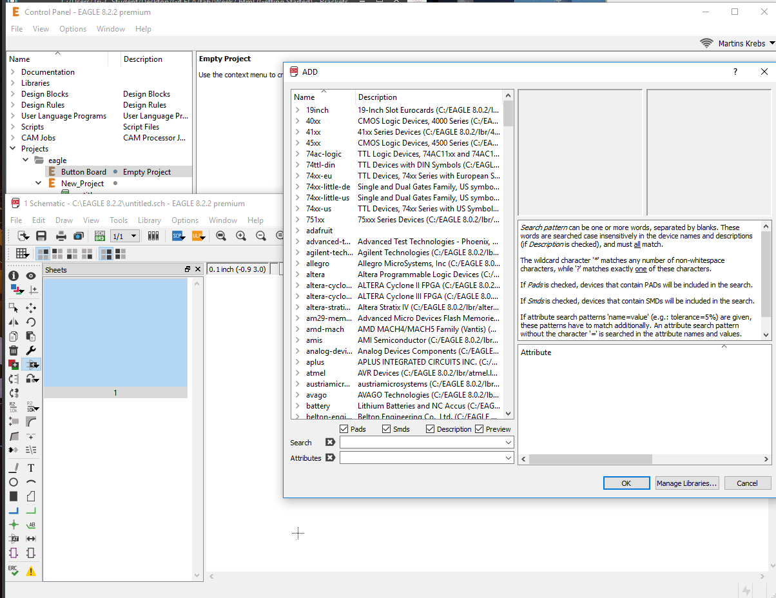This screenshot has width=776, height=598.
Task: Select the Mirror tool icon
Action: click(x=14, y=322)
